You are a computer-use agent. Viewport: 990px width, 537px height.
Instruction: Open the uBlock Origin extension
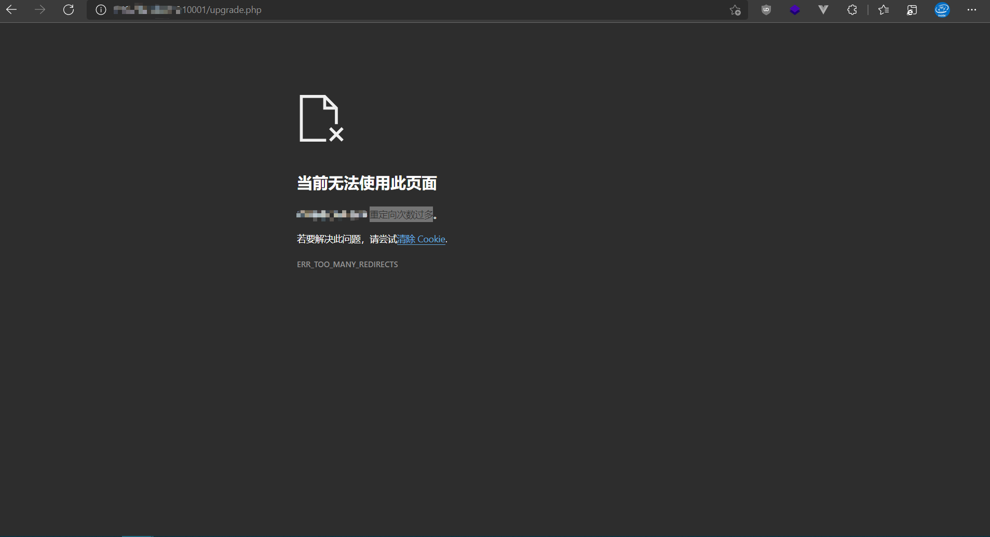coord(766,10)
